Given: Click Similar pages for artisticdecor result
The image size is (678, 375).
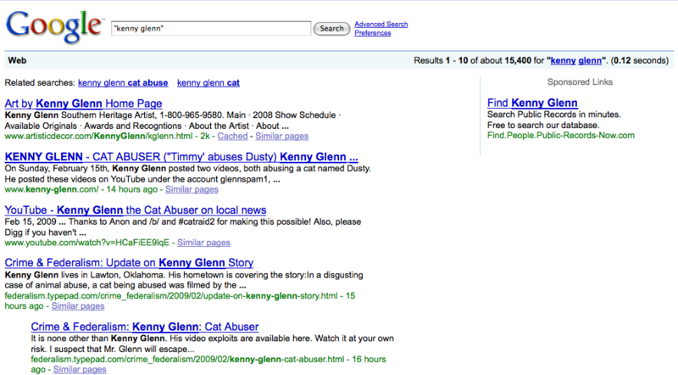Looking at the screenshot, I should tap(281, 136).
